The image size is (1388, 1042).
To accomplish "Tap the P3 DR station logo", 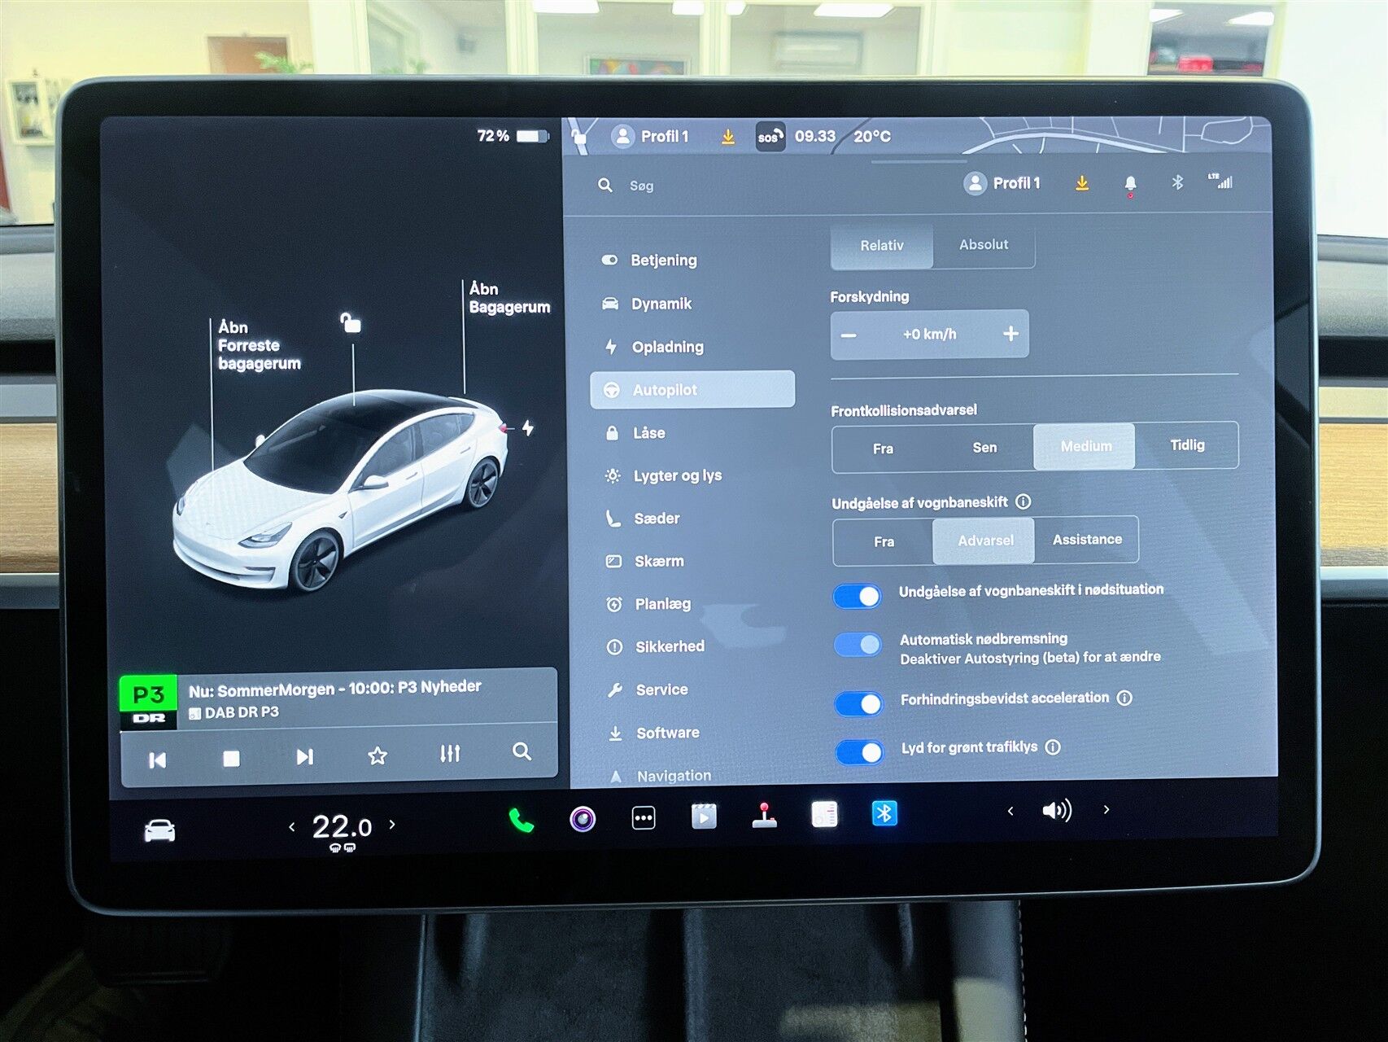I will [148, 703].
